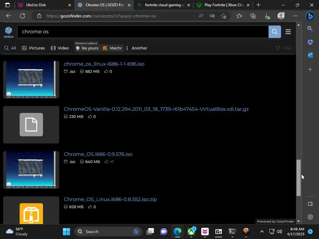Open Edge Settings and more menu
319x239 pixels.
[295, 16]
